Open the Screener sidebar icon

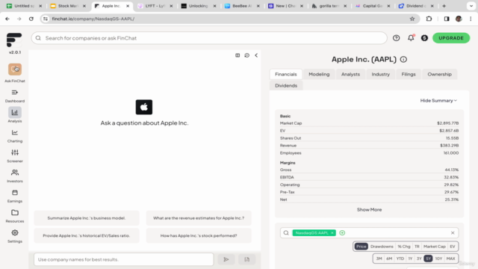pos(15,152)
